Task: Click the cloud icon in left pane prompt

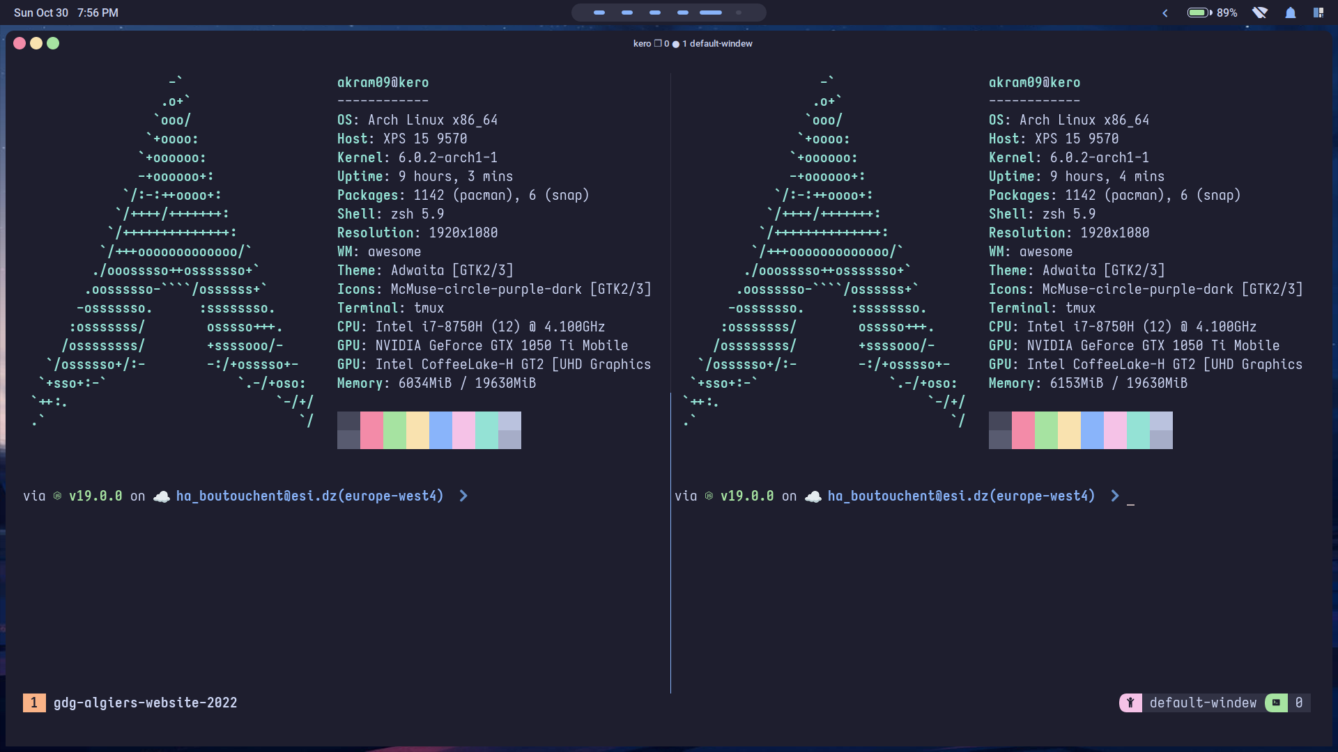Action: coord(161,496)
